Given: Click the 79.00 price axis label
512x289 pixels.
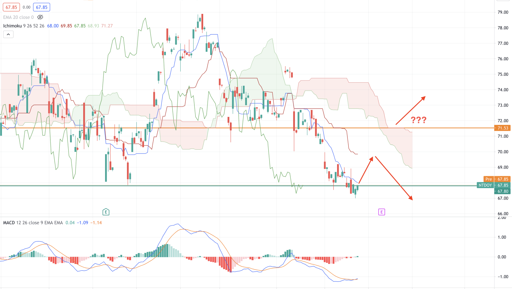Looking at the screenshot, I should point(503,12).
